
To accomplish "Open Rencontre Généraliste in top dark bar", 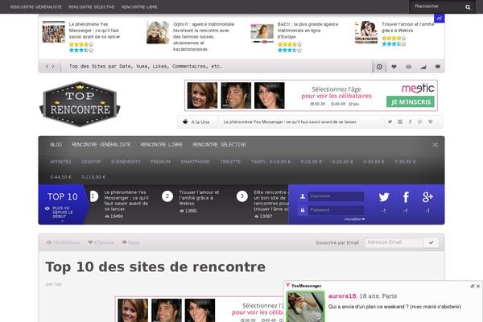I will click(36, 6).
